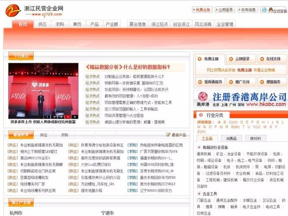The width and height of the screenshot is (288, 216).
Task: Open the 发布信息 button in header
Action: click(248, 10)
